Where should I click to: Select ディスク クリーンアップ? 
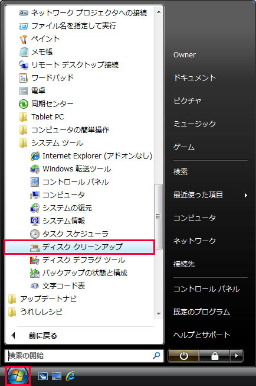[80, 247]
